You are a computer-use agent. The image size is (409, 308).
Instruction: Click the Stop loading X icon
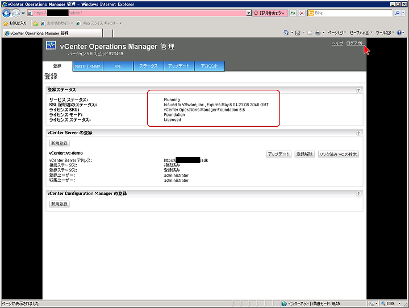tap(302, 13)
